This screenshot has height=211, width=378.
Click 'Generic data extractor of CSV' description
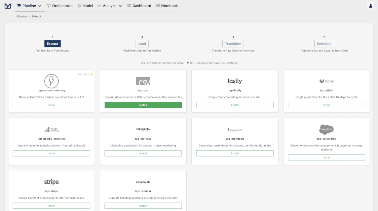(143, 97)
